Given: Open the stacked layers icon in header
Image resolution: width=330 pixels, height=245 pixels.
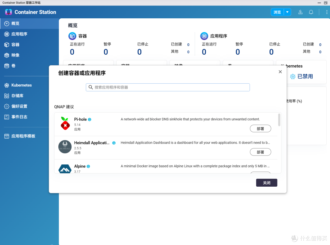Looking at the screenshot, I should click(300, 12).
